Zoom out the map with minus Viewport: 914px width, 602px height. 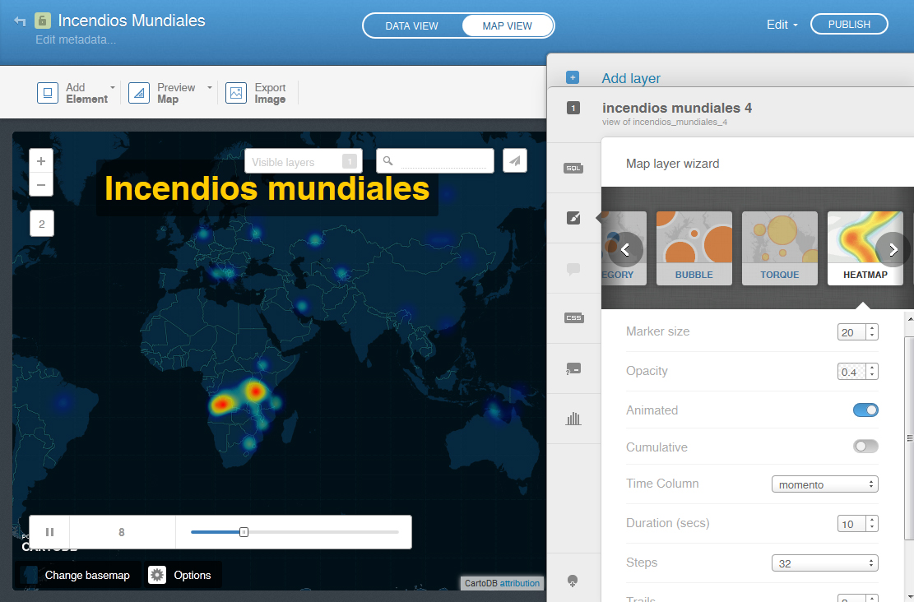click(x=41, y=185)
